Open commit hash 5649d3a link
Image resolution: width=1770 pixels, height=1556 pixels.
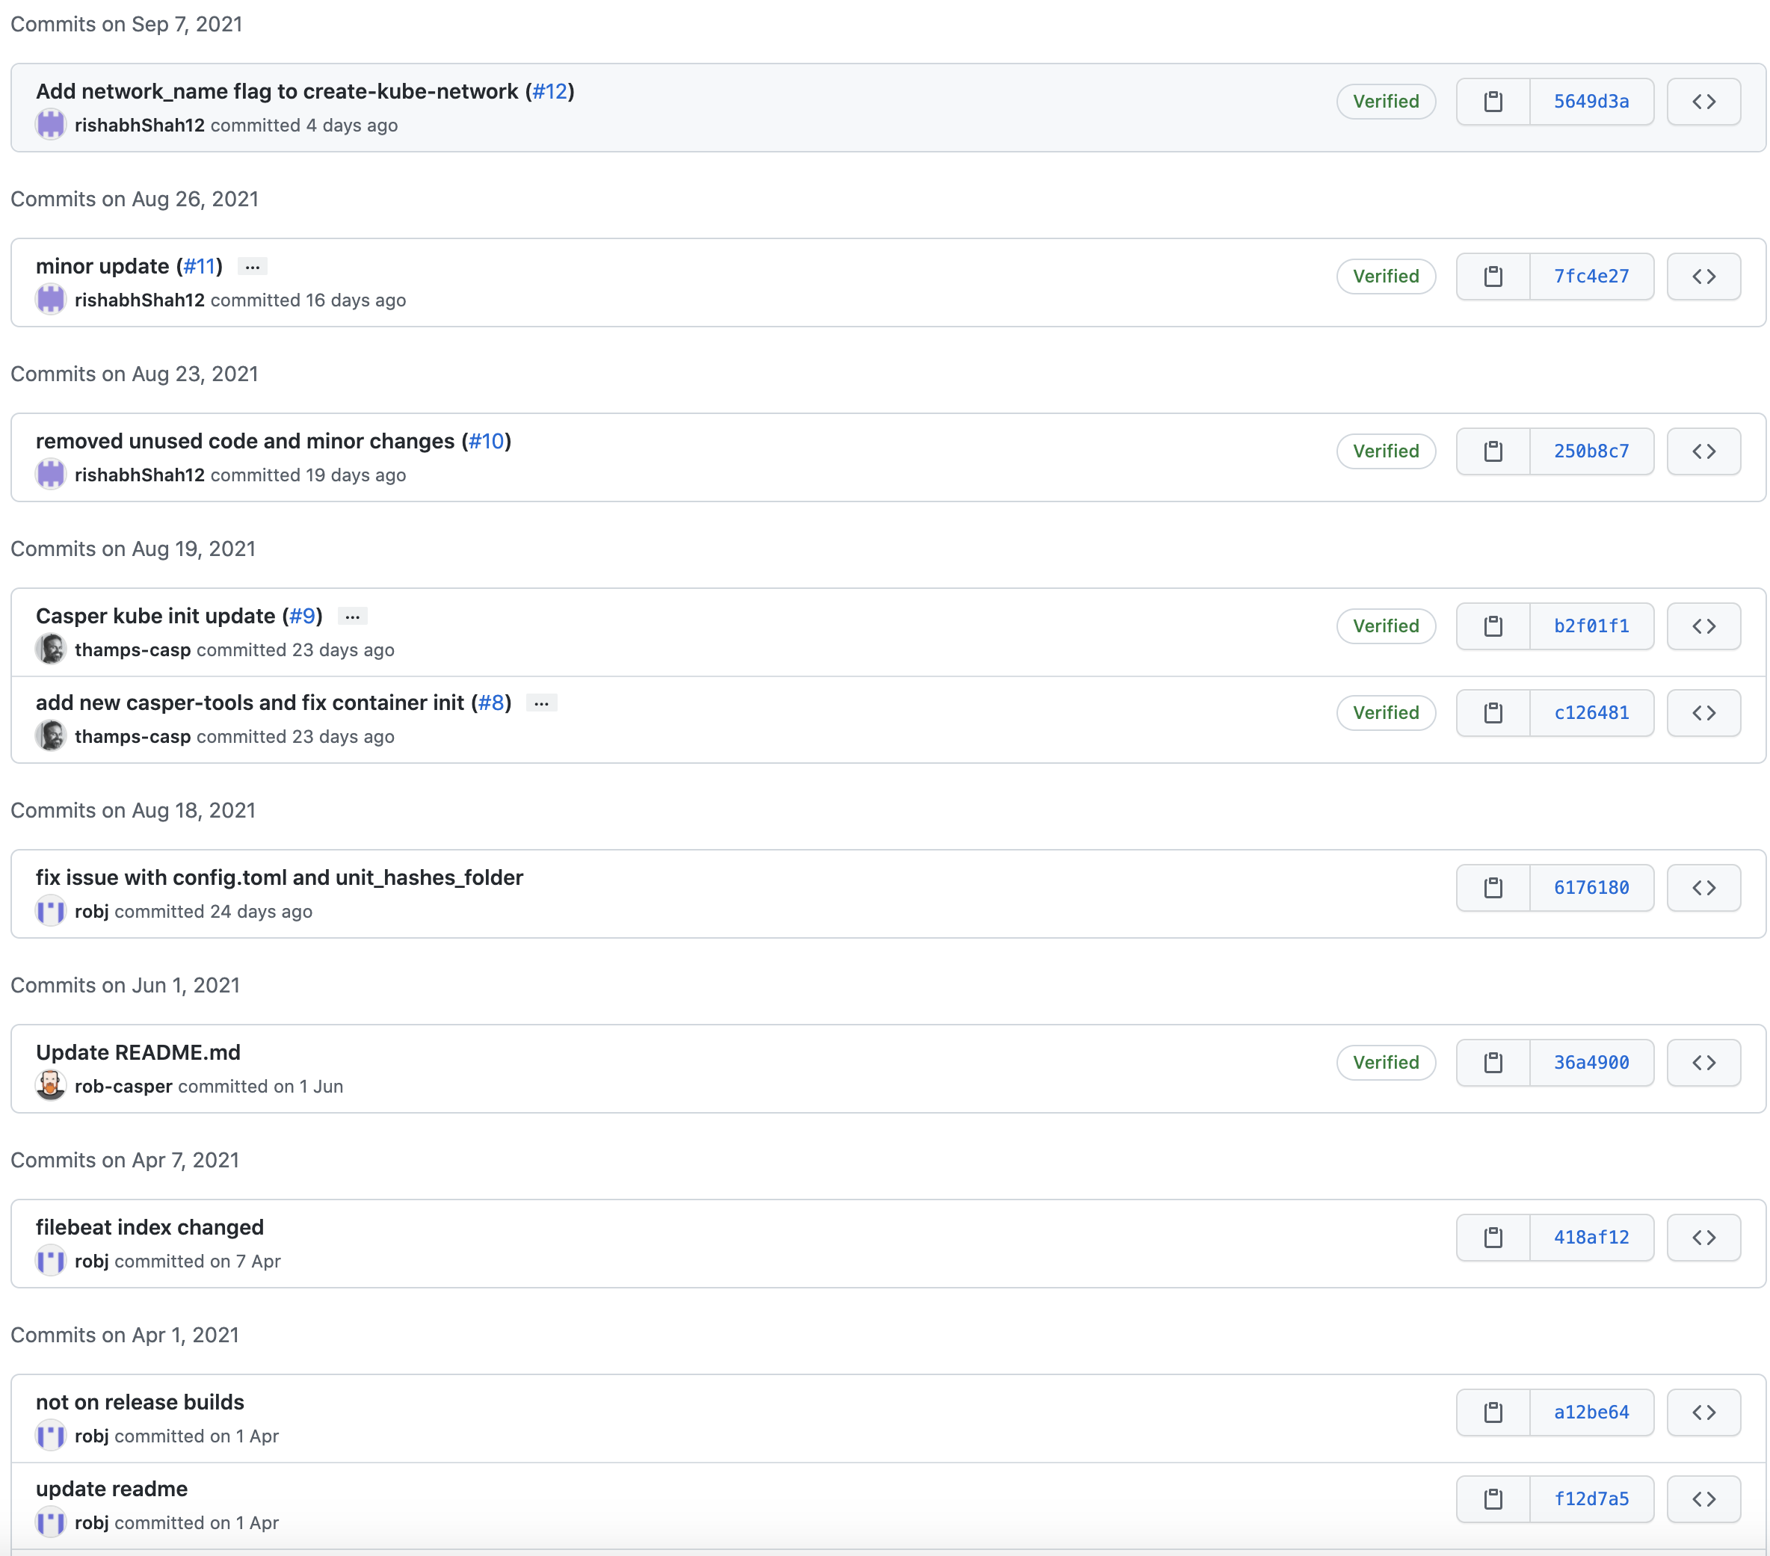[x=1591, y=102]
